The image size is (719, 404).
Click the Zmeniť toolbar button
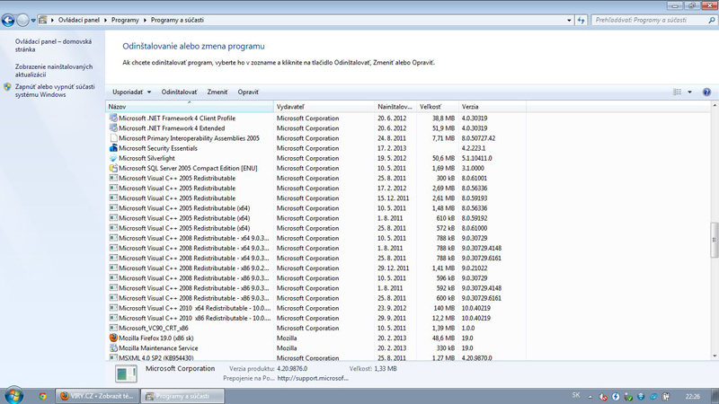[x=217, y=92]
